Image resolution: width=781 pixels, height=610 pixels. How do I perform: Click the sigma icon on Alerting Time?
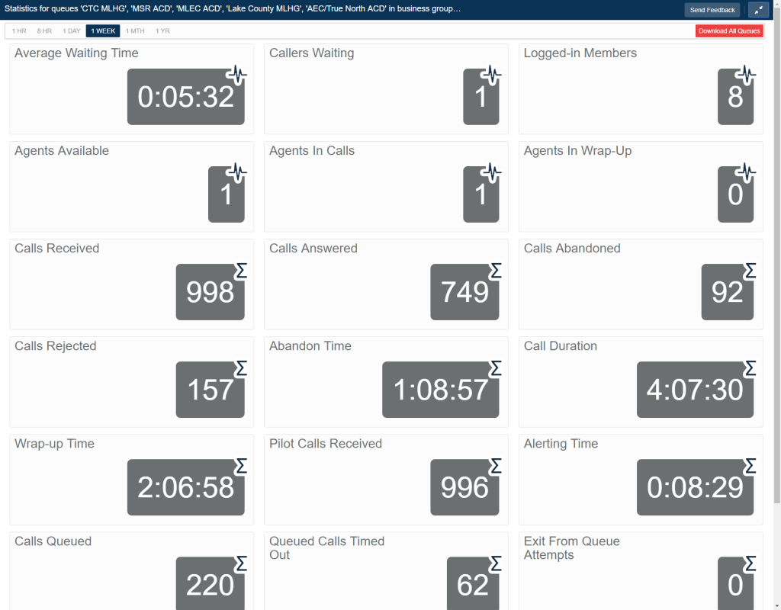[x=750, y=466]
